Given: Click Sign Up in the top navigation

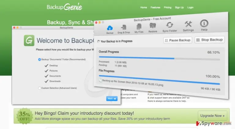Looking at the screenshot, I should point(179,7).
